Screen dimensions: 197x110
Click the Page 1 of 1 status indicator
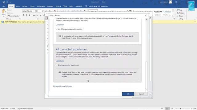[4, 109]
